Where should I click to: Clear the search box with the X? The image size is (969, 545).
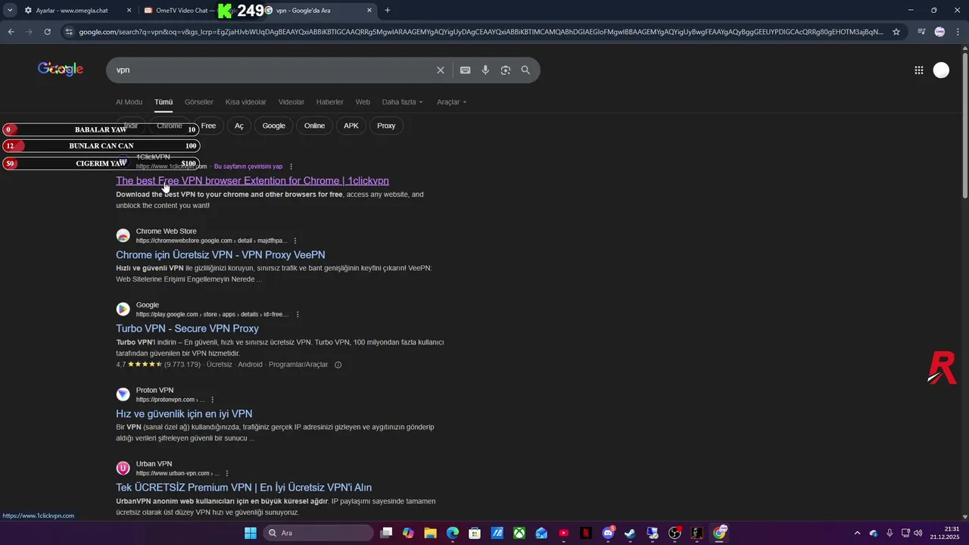coord(441,70)
